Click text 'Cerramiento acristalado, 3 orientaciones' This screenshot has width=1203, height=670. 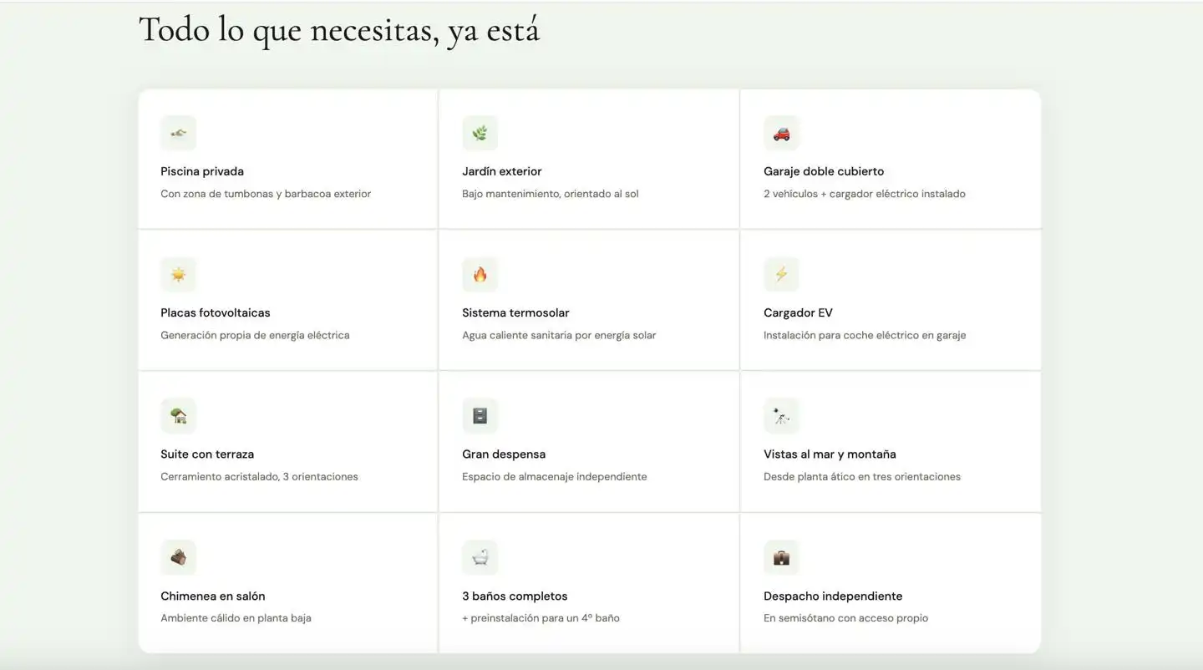point(259,477)
